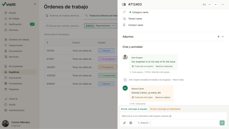Click order number 613921
229x129 pixels.
(x=50, y=59)
